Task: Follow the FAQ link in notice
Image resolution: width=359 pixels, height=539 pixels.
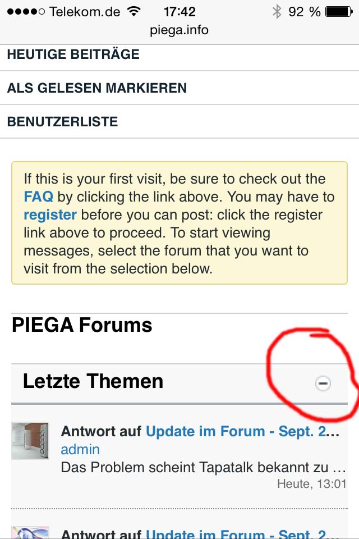Action: (38, 197)
